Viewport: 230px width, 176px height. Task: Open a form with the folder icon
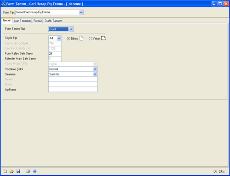pos(11,171)
